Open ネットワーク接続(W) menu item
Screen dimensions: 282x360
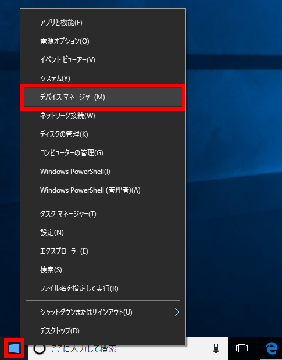(x=103, y=116)
